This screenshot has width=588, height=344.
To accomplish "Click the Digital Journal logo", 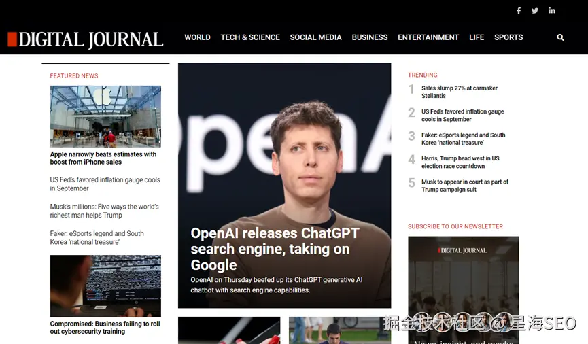I will point(86,39).
